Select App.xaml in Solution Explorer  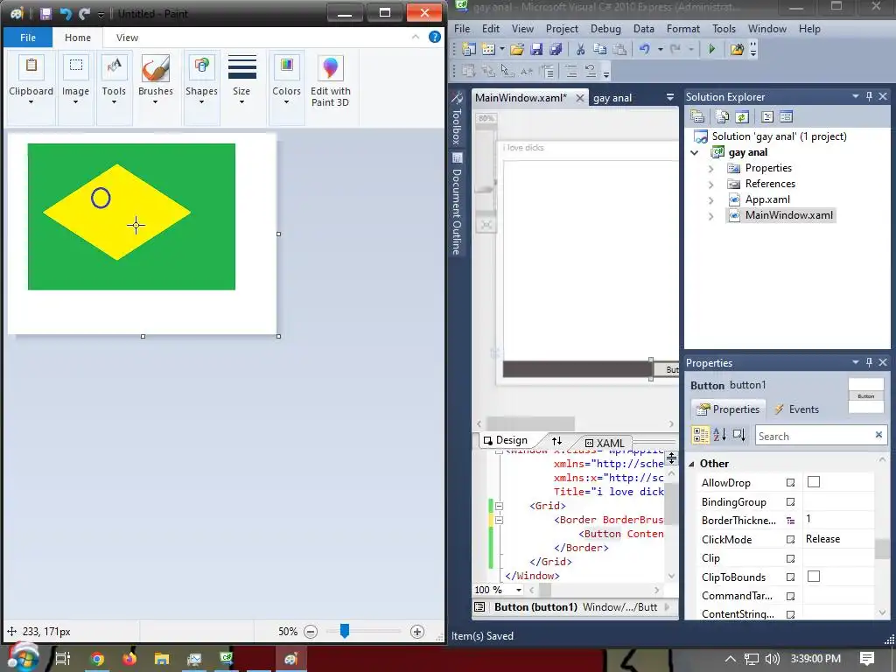(767, 199)
